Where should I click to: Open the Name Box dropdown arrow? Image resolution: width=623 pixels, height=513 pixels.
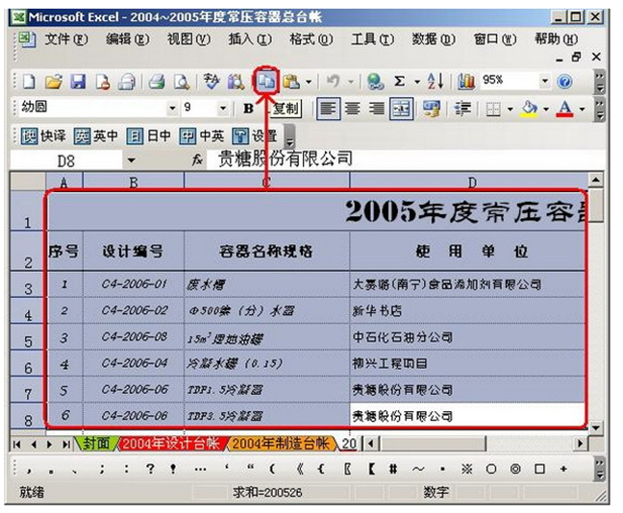coord(131,159)
